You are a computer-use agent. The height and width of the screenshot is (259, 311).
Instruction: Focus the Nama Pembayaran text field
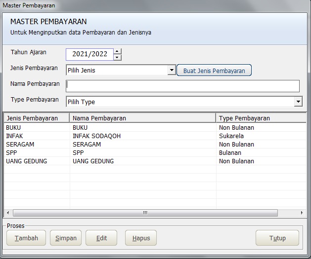coord(182,86)
